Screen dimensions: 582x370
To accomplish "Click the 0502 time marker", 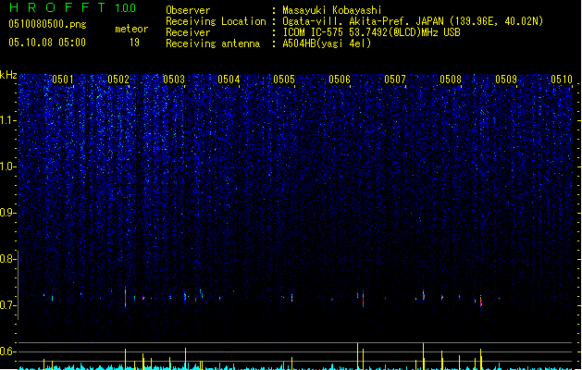I will (x=118, y=79).
